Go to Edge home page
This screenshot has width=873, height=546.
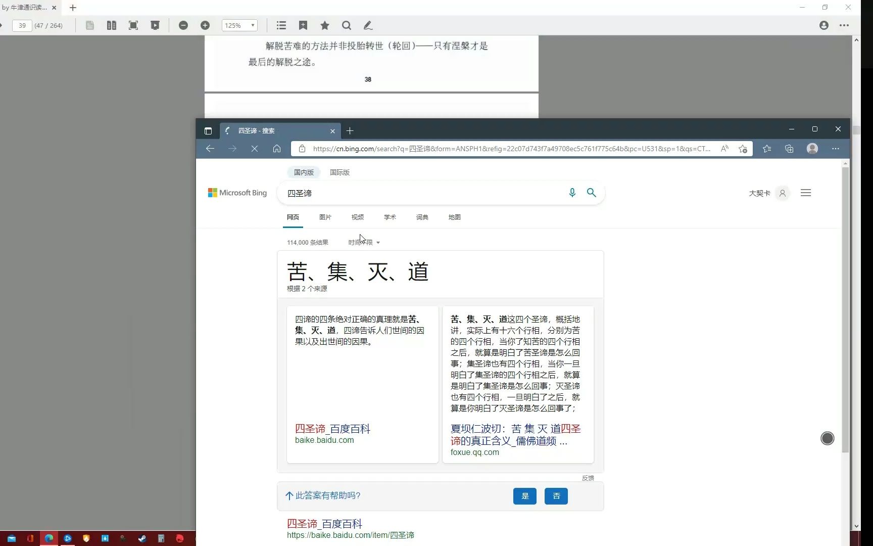point(277,149)
